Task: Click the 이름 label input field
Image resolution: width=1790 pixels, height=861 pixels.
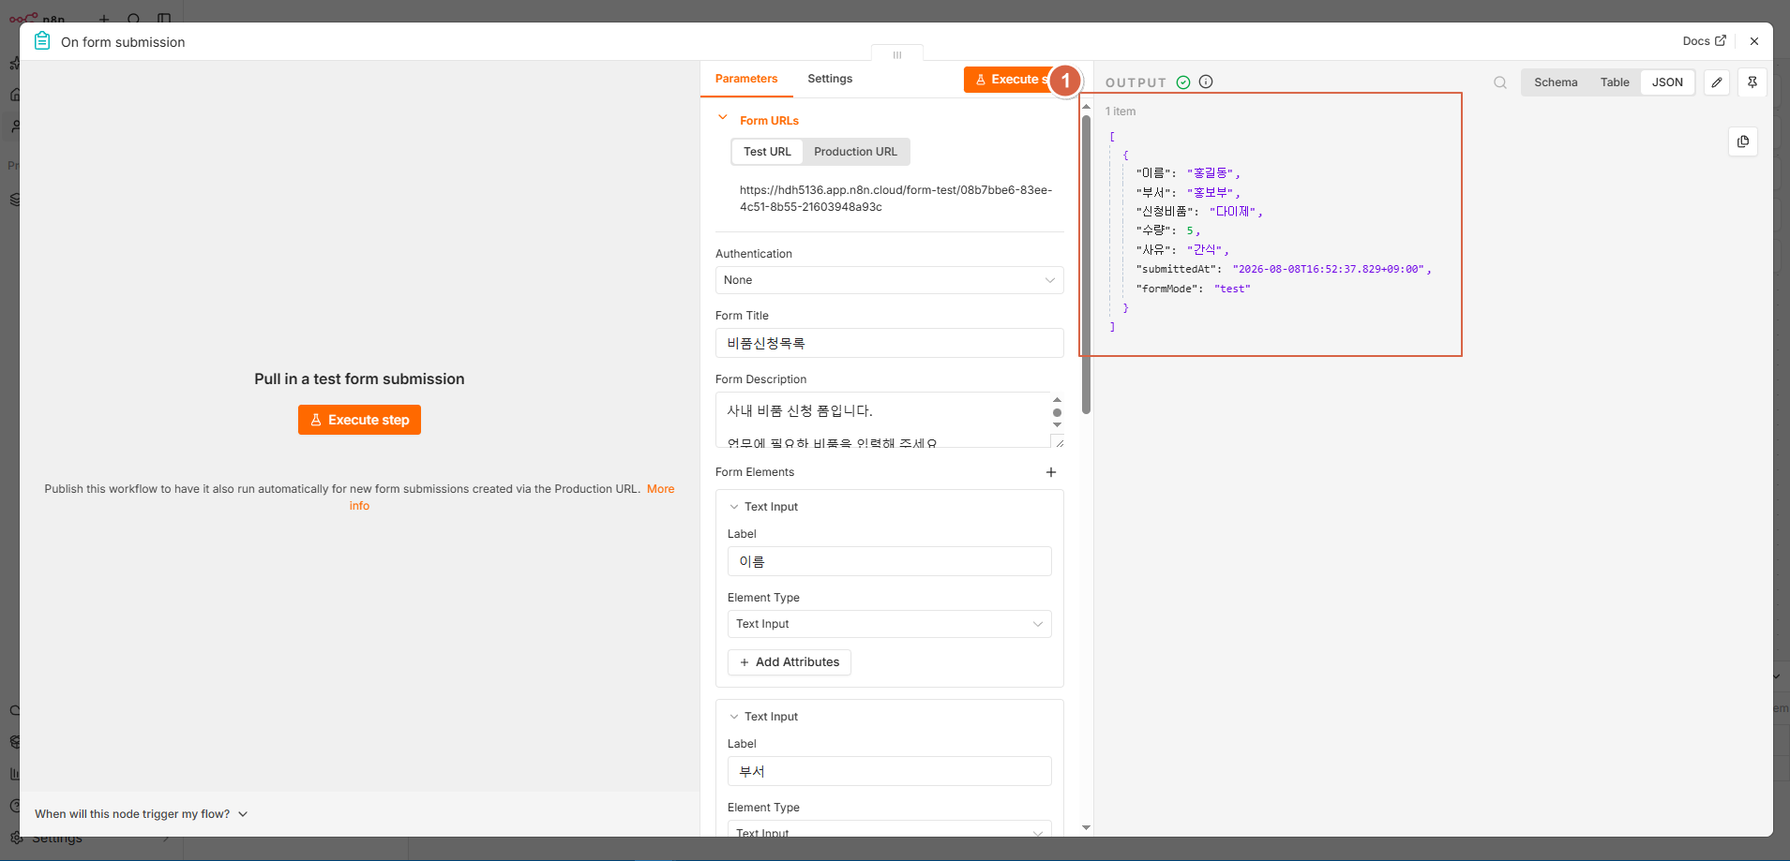Action: coord(889,561)
